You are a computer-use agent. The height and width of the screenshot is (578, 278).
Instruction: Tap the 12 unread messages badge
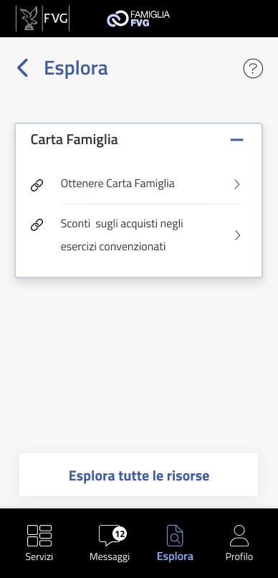click(120, 534)
